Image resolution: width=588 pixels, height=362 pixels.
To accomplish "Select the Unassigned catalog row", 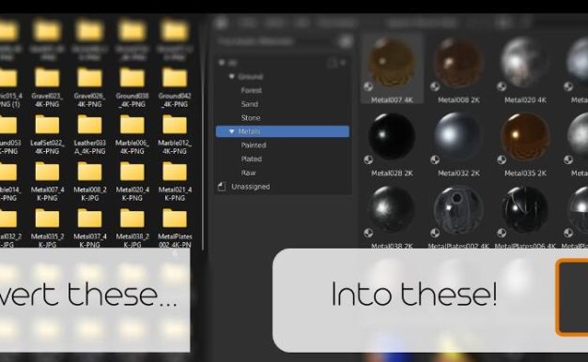I will pyautogui.click(x=283, y=187).
